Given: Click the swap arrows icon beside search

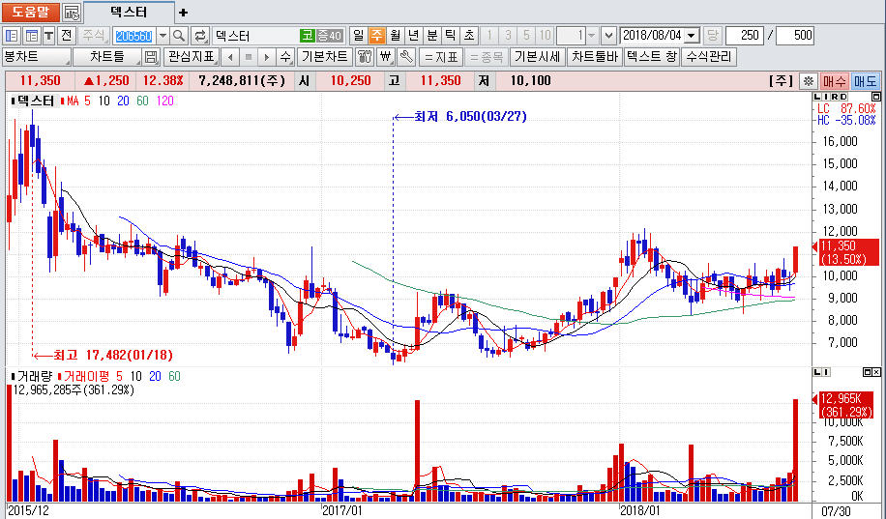Looking at the screenshot, I should click(200, 36).
